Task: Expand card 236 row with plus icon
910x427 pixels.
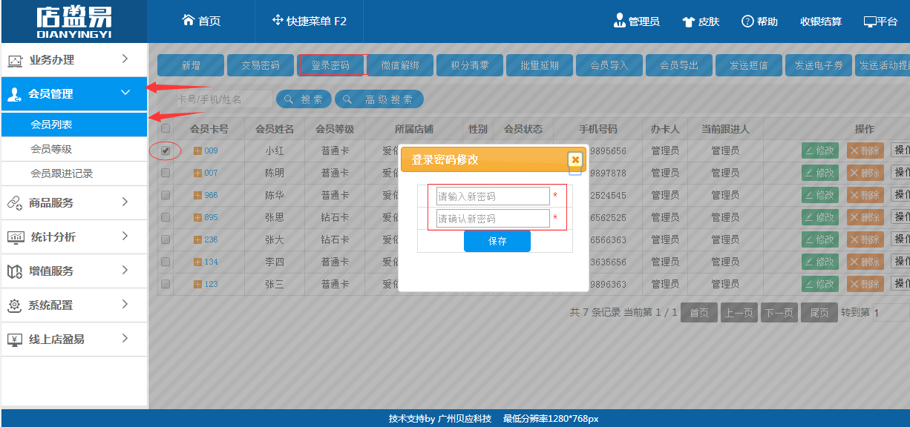Action: pos(197,239)
